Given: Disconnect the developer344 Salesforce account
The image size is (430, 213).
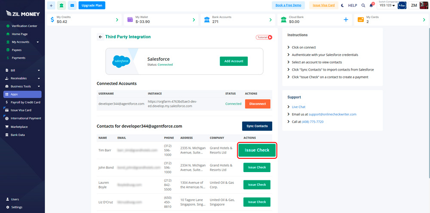Looking at the screenshot, I should pos(258,104).
